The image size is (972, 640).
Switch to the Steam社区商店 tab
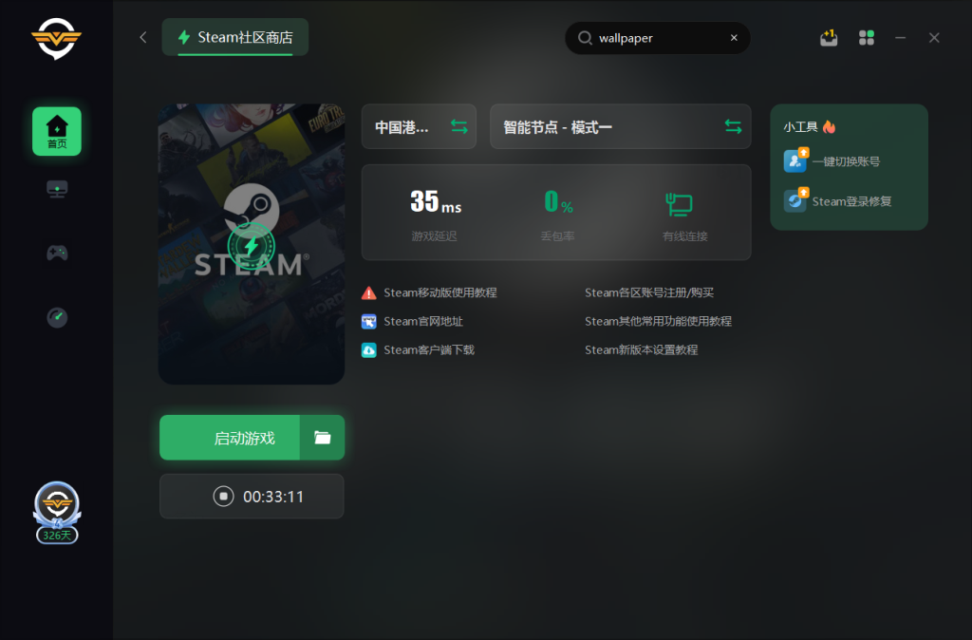click(235, 37)
